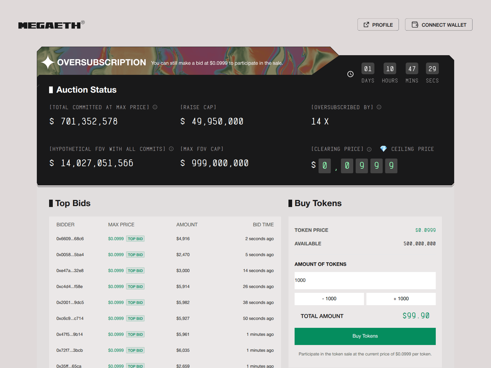Click the '2 seconds ago' bid time

tap(259, 239)
